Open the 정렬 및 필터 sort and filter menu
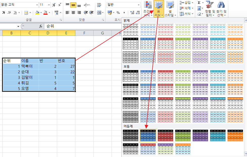 [210, 9]
